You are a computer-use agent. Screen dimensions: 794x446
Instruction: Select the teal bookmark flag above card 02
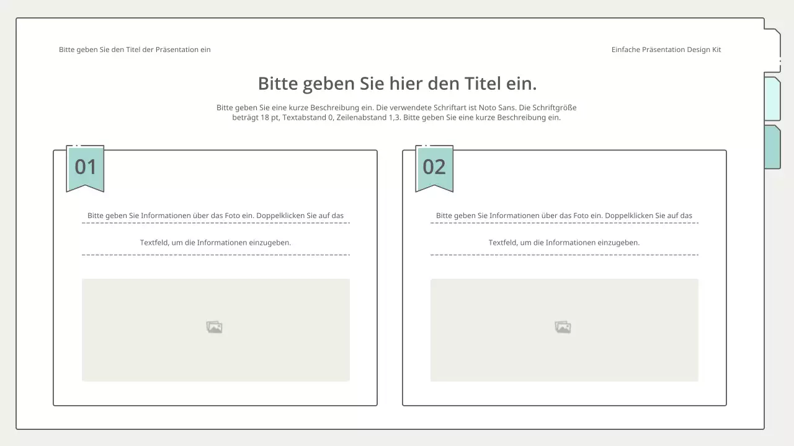tap(434, 167)
